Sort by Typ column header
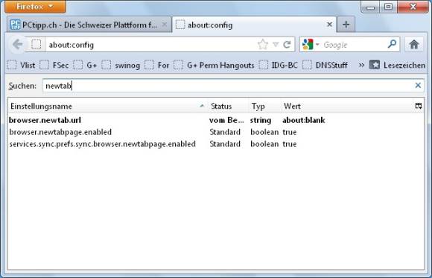The width and height of the screenshot is (432, 278). (x=264, y=106)
